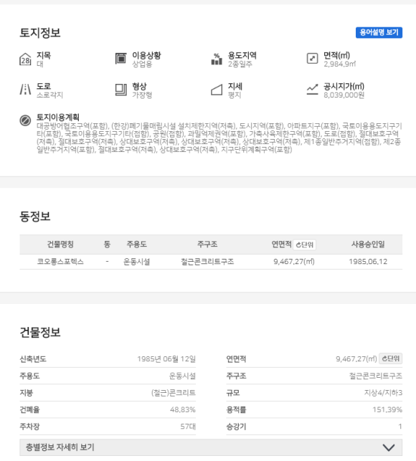This screenshot has height=461, width=416.
Task: Click the 토지이용계획 prohibition icon
Action: click(x=25, y=120)
